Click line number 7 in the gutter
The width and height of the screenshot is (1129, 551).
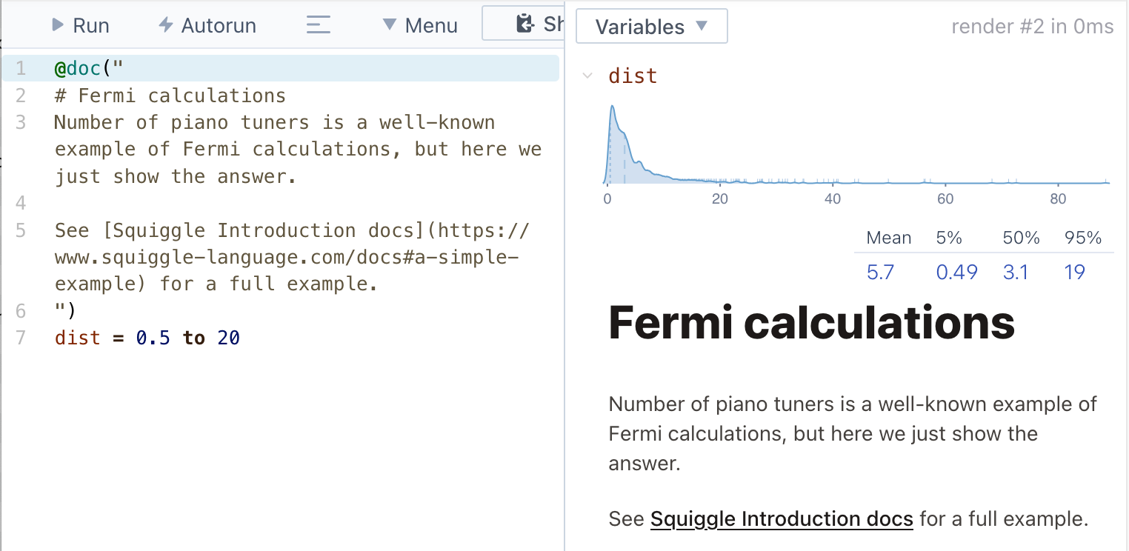point(21,338)
